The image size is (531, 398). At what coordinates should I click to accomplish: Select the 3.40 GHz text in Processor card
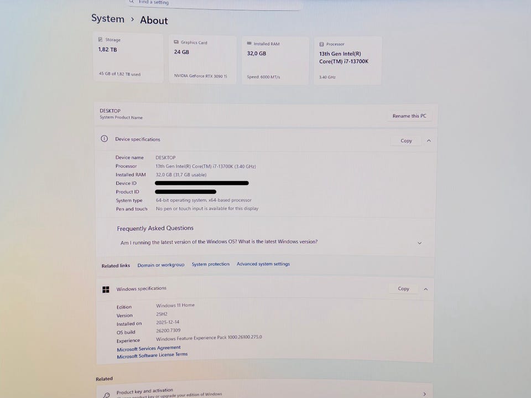327,77
